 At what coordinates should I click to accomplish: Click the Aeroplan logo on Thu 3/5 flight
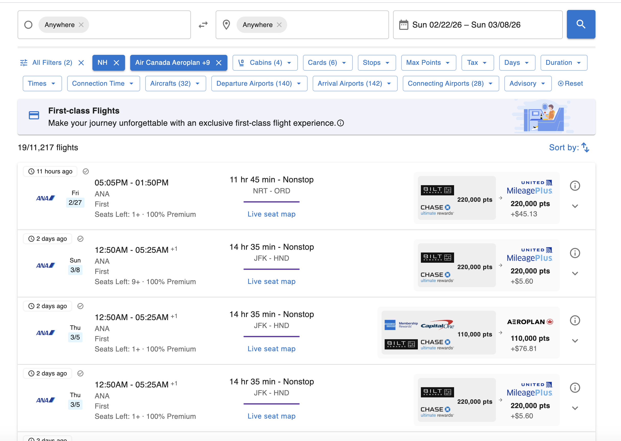click(530, 322)
